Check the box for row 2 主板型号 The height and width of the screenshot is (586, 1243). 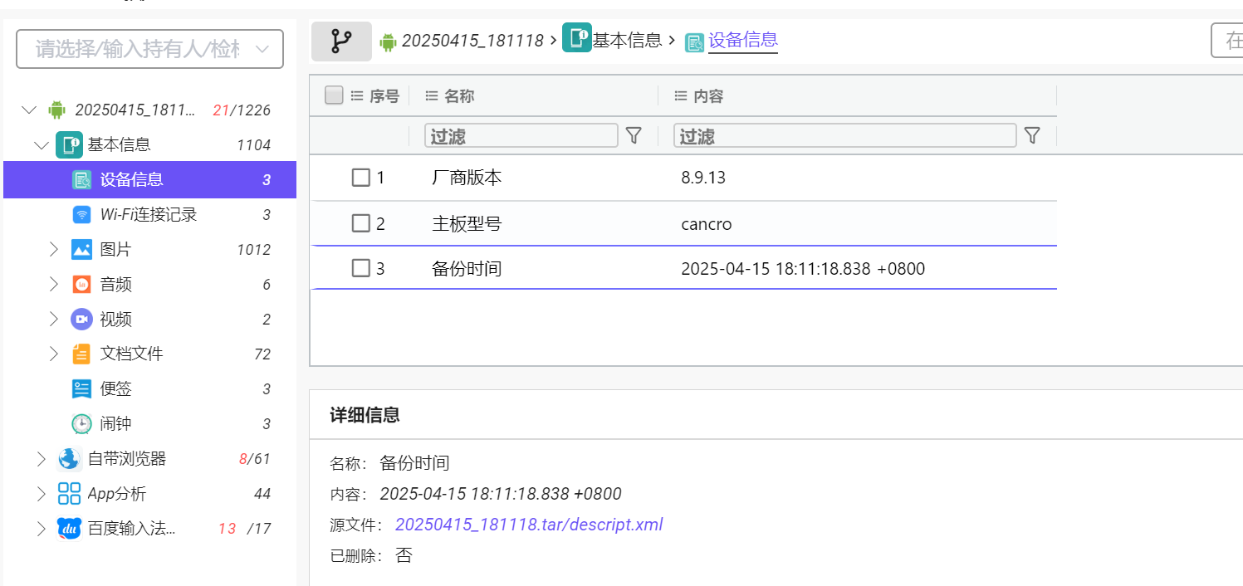coord(360,223)
